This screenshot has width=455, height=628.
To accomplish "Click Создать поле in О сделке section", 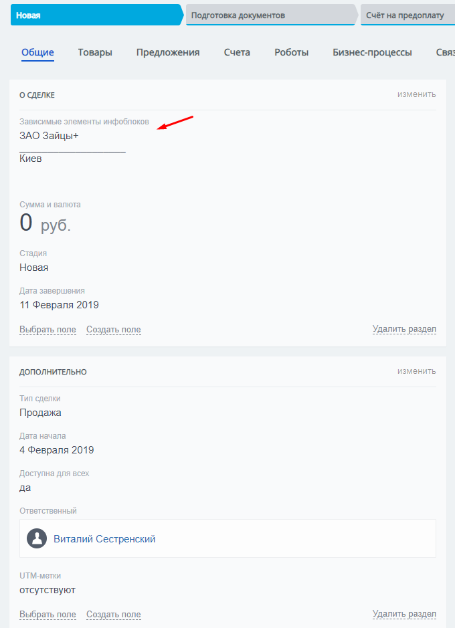I will (x=114, y=330).
